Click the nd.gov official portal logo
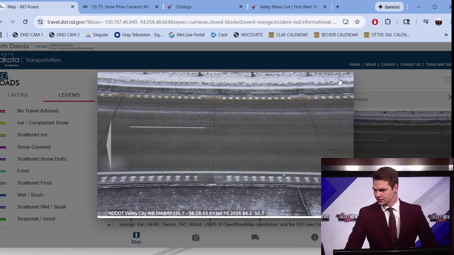 [65, 46]
